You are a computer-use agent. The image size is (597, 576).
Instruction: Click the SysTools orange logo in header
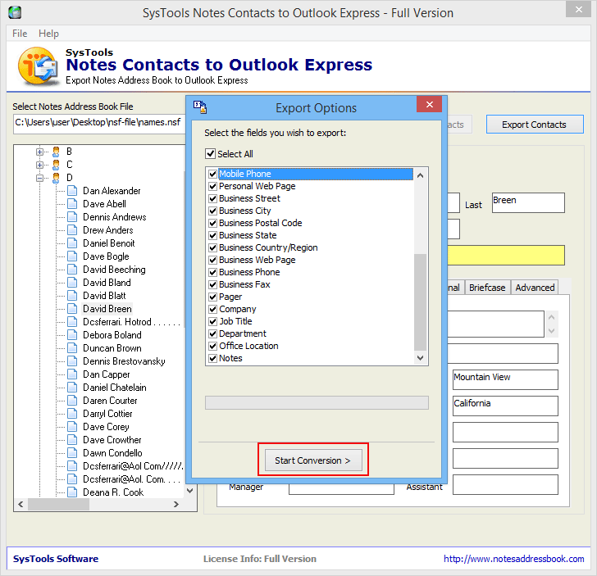click(38, 66)
